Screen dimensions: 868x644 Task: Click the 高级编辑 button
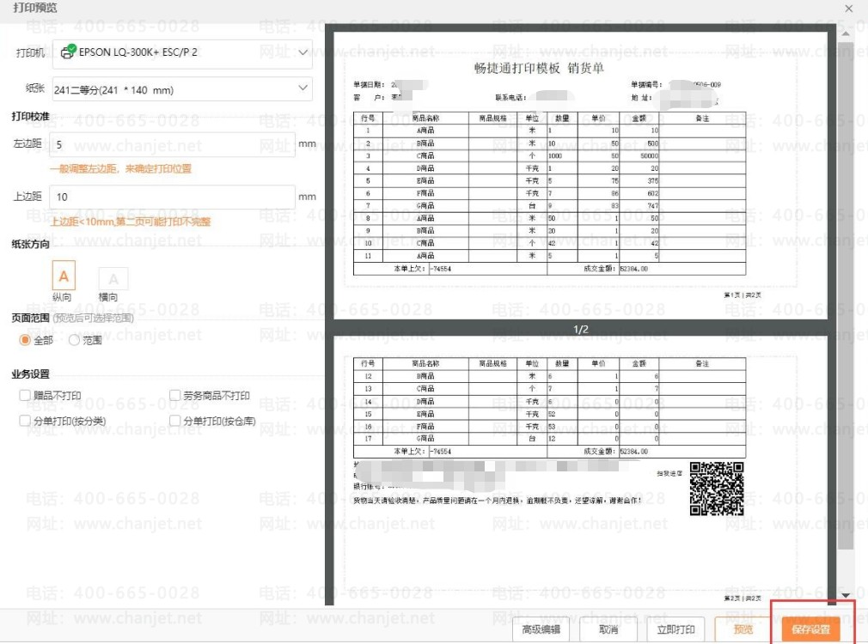click(x=541, y=629)
